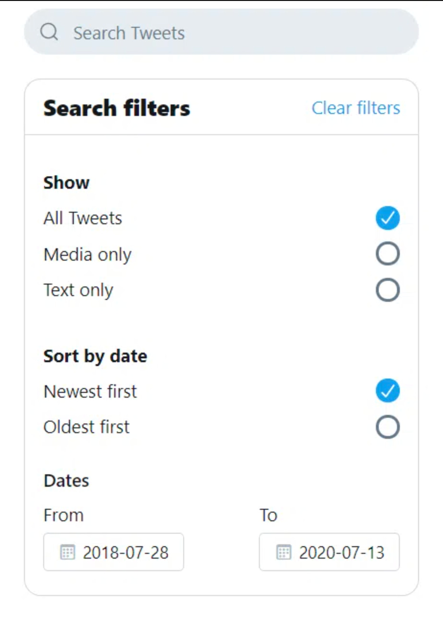Viewport: 443px width, 619px height.
Task: Click the calendar icon in To field
Action: click(283, 552)
